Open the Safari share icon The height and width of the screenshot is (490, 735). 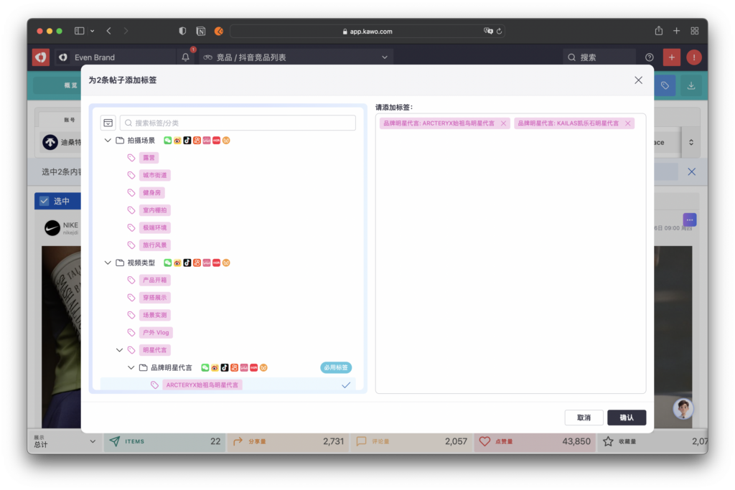click(x=658, y=31)
